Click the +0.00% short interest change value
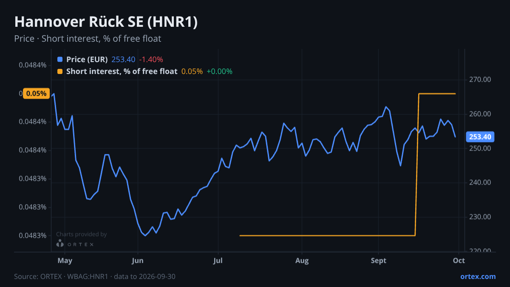This screenshot has height=287, width=510. 219,71
